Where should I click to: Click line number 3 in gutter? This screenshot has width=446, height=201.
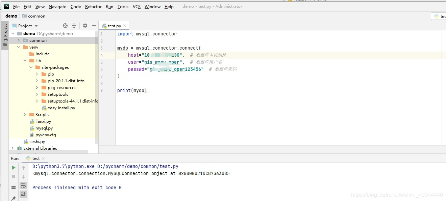point(101,48)
